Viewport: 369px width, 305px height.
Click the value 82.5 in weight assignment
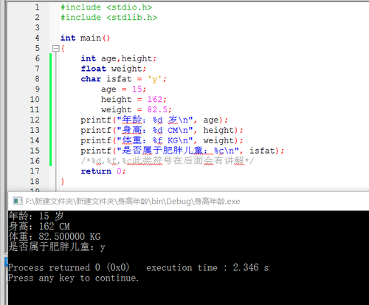[157, 110]
